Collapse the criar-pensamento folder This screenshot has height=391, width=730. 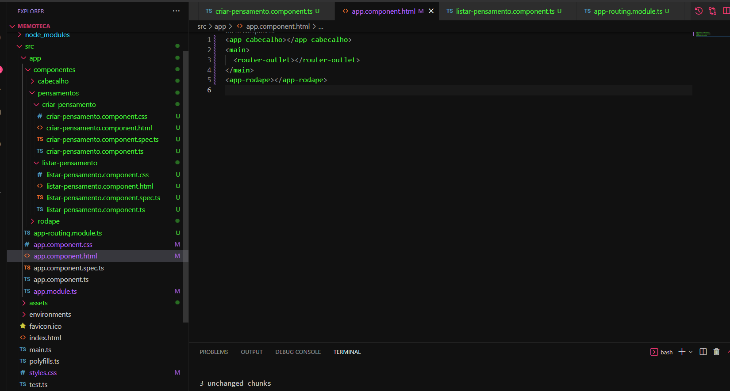coord(69,105)
